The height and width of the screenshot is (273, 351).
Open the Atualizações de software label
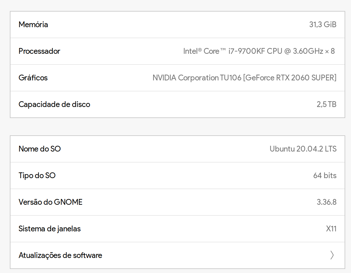pyautogui.click(x=60, y=255)
